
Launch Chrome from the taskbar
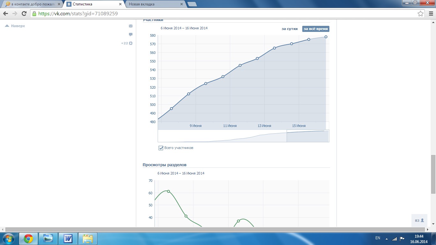click(x=28, y=239)
